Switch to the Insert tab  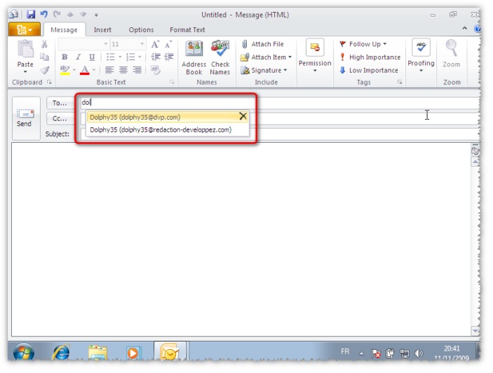[x=102, y=30]
